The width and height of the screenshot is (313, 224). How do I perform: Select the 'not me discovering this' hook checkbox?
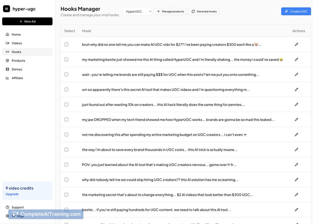point(66,135)
